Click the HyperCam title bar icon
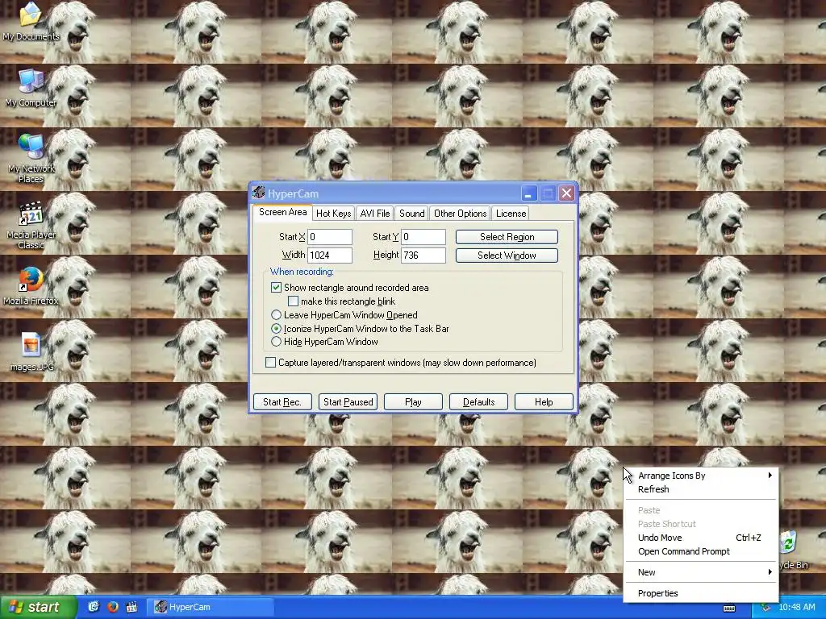The image size is (826, 619). [257, 193]
